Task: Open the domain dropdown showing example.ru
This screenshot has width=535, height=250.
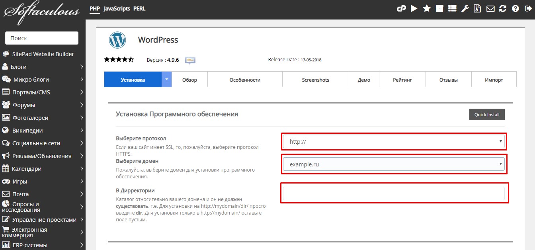Action: [x=394, y=164]
